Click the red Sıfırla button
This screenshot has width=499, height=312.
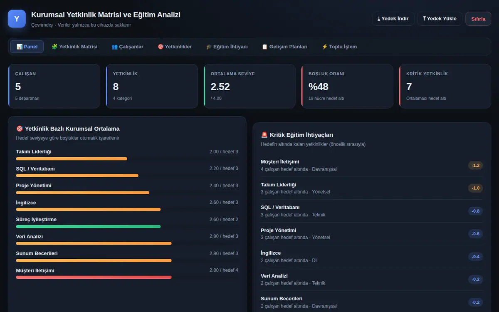pos(478,19)
